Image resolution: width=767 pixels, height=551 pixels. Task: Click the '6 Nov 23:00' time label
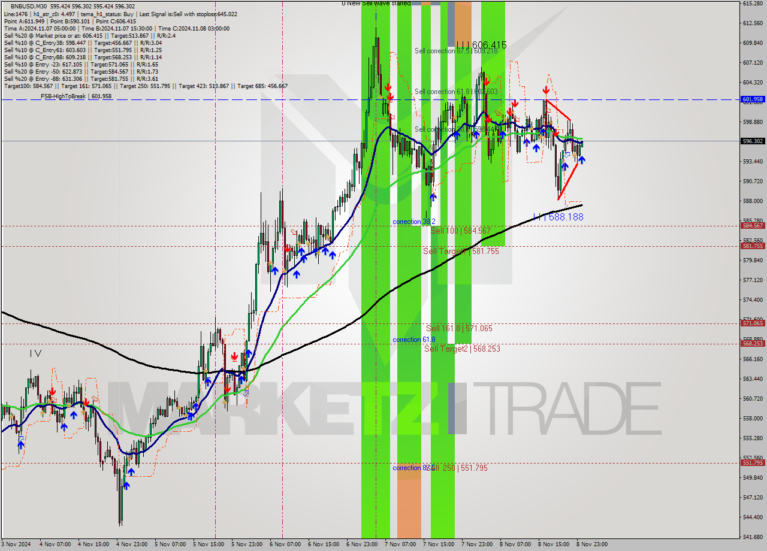click(x=363, y=544)
